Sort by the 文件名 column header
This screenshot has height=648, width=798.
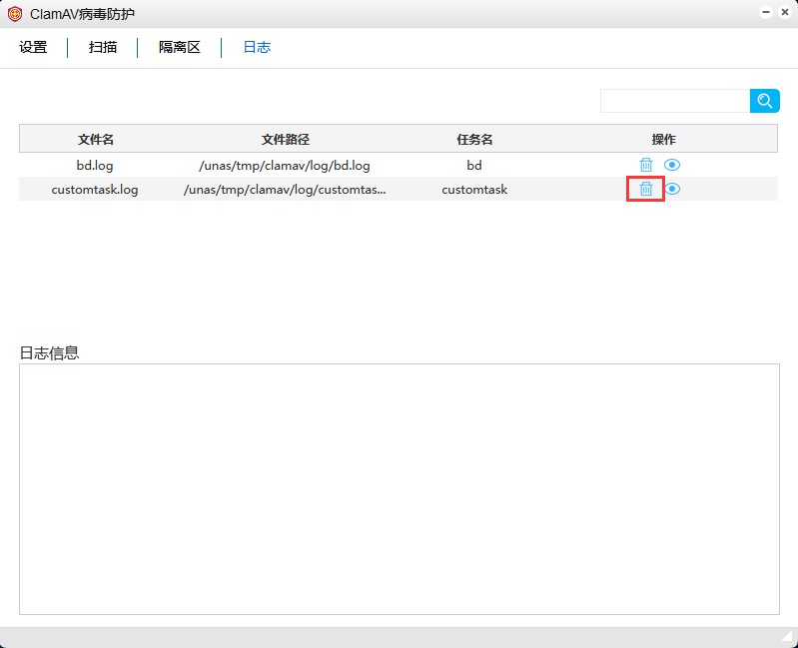96,139
